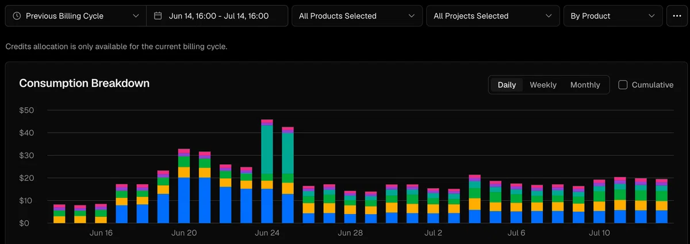Enable the Cumulative checkbox
690x244 pixels.
(x=623, y=85)
